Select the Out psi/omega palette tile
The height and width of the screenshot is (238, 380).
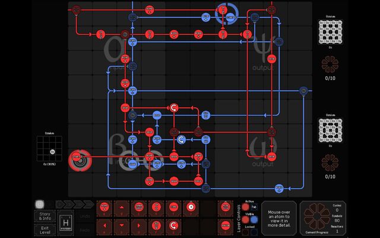[x=156, y=226]
